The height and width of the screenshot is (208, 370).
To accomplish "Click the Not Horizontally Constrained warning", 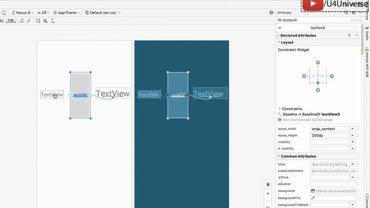I will (308, 120).
